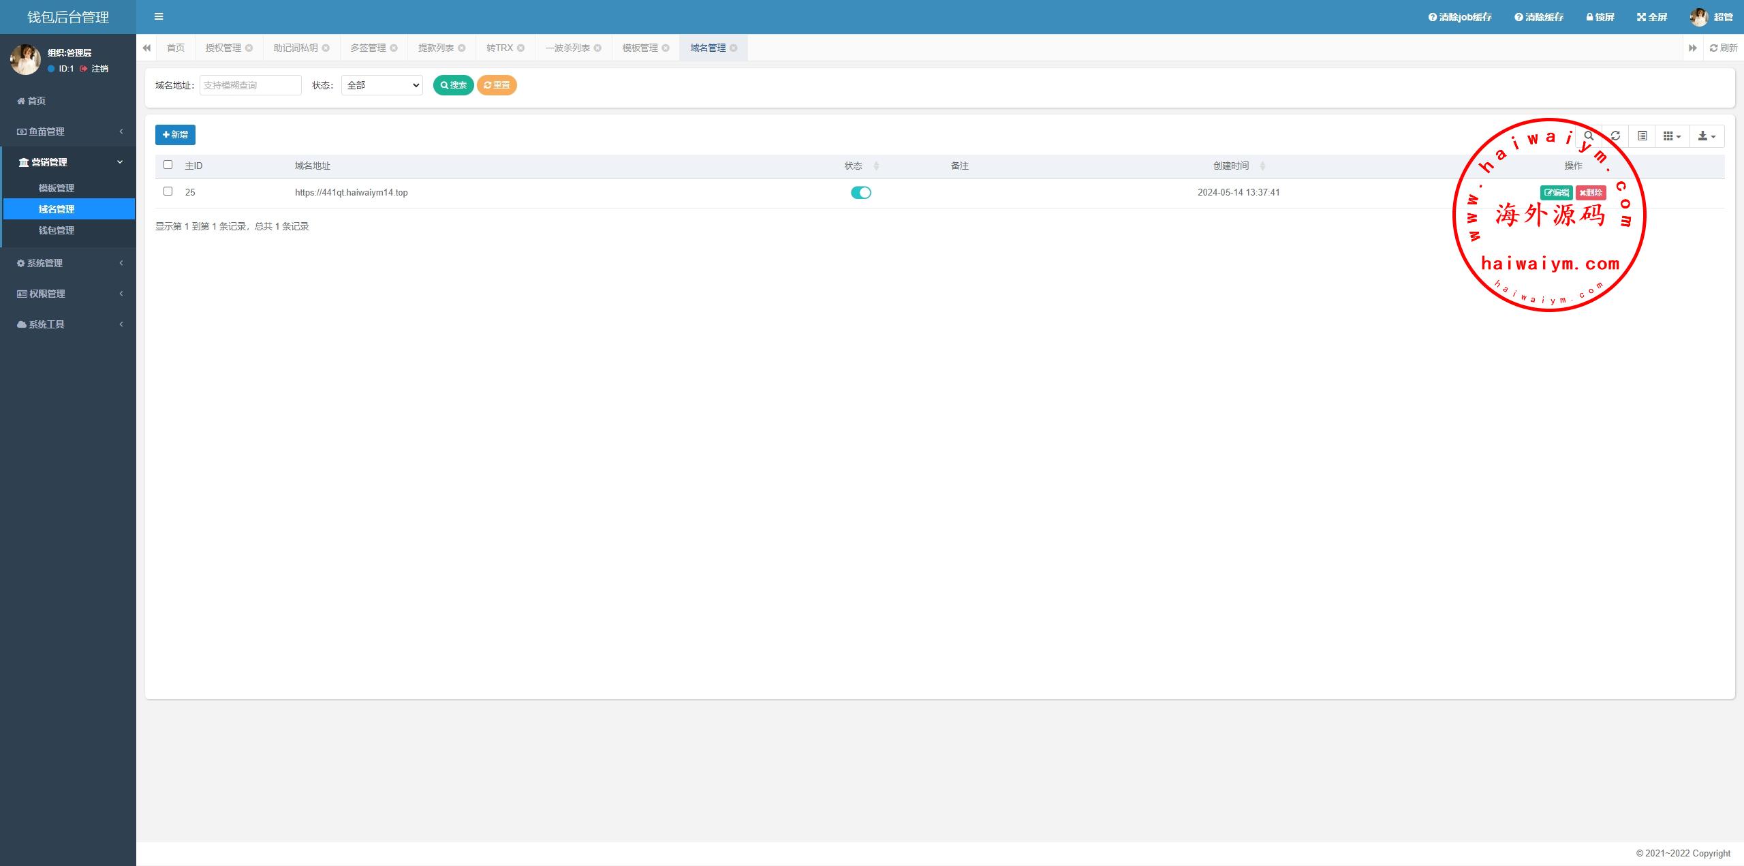Click the lock screen 锁屏 icon

point(1600,17)
